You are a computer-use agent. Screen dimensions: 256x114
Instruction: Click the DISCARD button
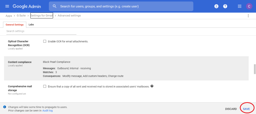click(x=231, y=109)
